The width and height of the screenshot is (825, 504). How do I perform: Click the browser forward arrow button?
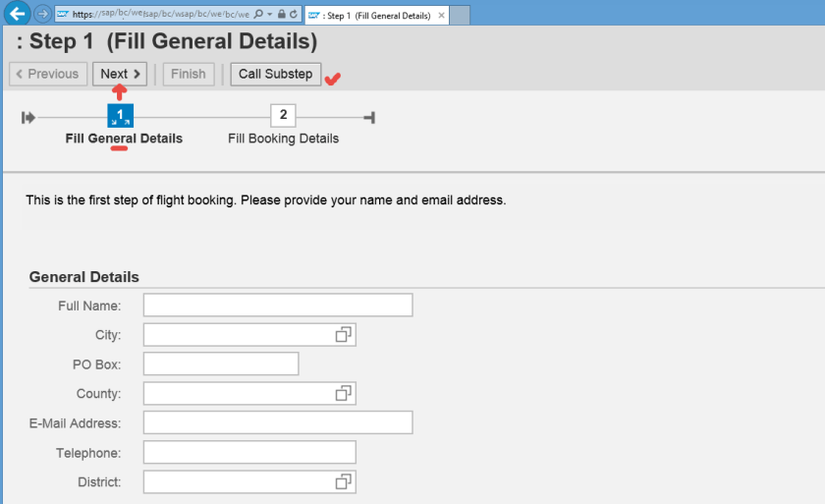[43, 15]
